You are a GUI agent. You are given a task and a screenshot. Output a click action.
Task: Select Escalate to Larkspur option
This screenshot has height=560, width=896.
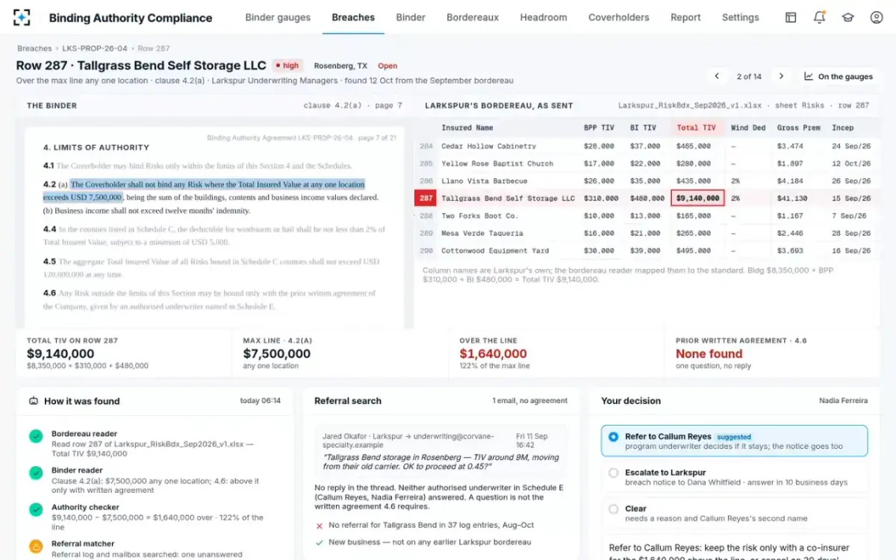734,477
